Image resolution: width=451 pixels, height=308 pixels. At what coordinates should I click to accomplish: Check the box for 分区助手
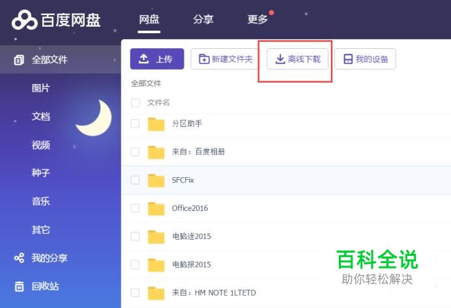[135, 124]
